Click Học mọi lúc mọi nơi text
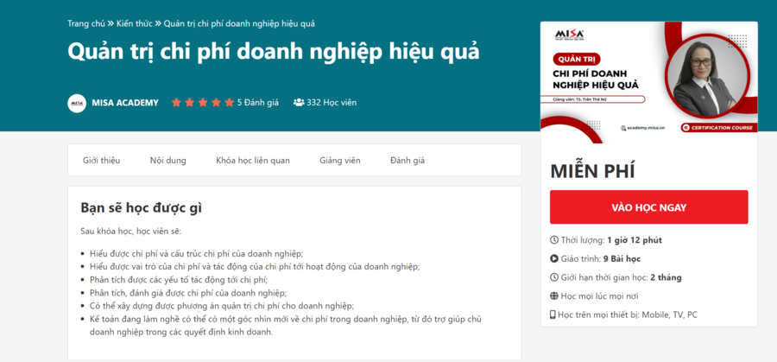The height and width of the screenshot is (362, 777). 600,296
